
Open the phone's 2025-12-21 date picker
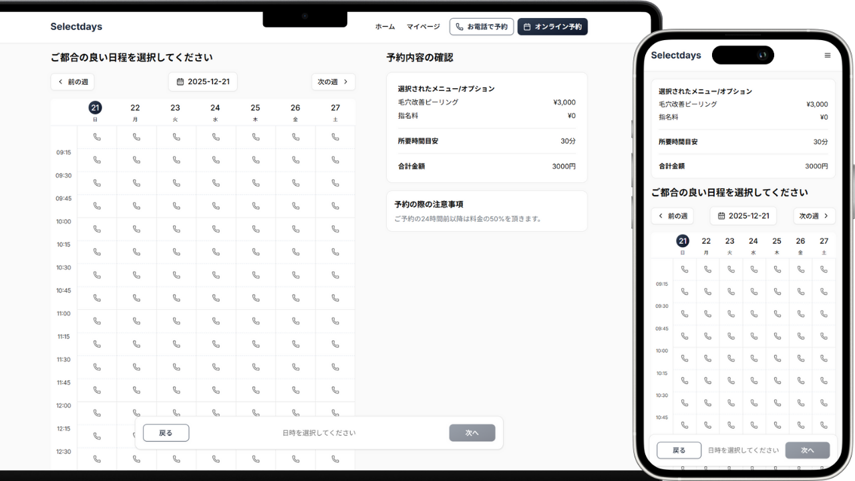(x=743, y=216)
